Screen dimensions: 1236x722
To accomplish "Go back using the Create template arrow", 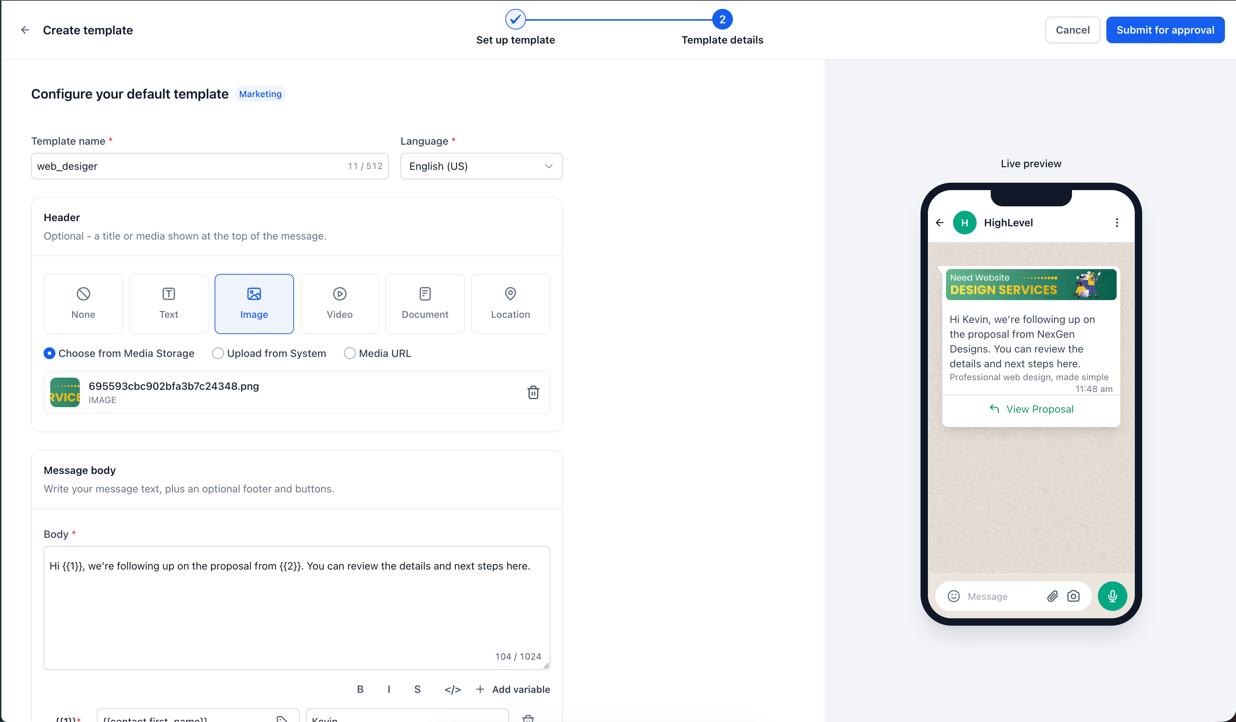I will 25,30.
